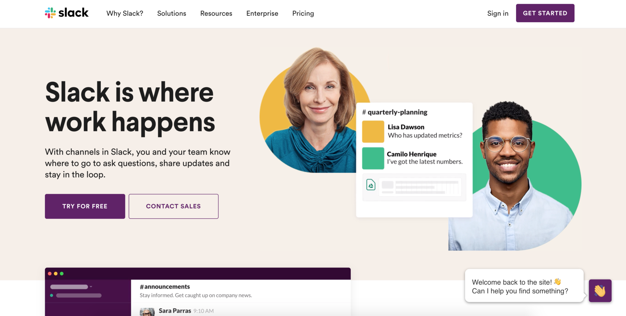Open the waving hand chat widget
Screen dimensions: 626x316
tap(600, 291)
